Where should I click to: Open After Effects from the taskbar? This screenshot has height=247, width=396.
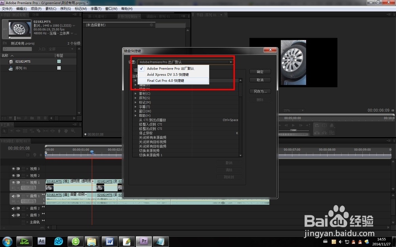[x=42, y=241]
